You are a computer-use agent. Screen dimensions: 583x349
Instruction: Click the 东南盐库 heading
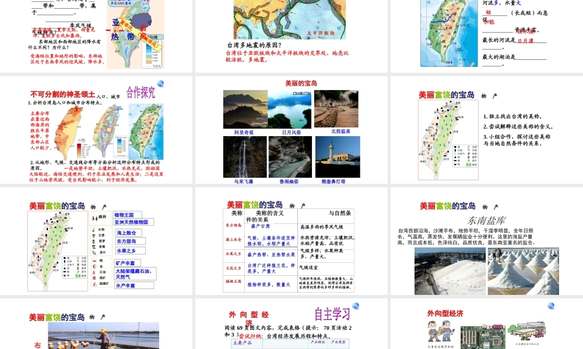coord(486,220)
